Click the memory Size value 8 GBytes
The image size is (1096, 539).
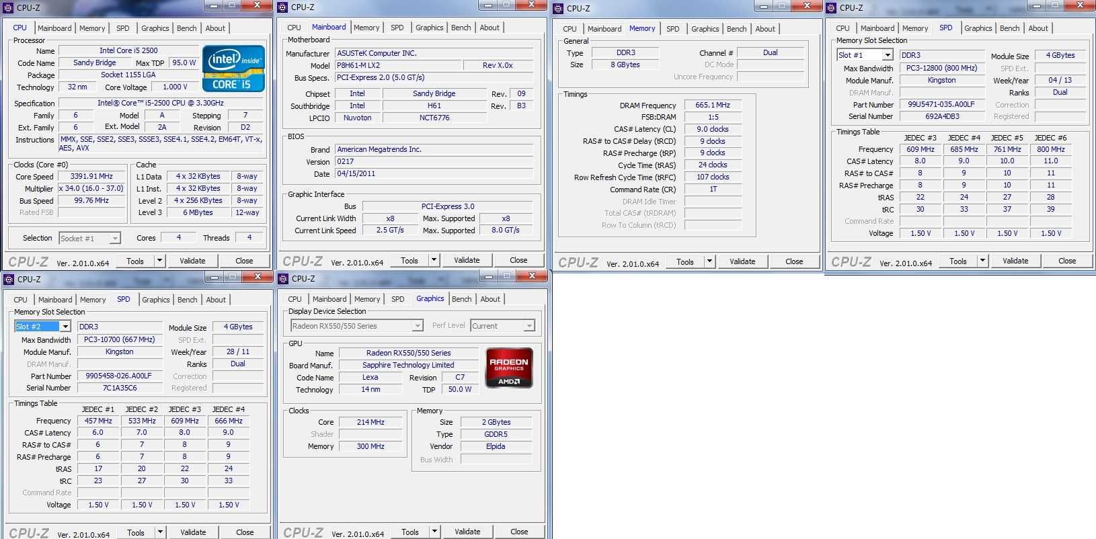click(x=625, y=65)
